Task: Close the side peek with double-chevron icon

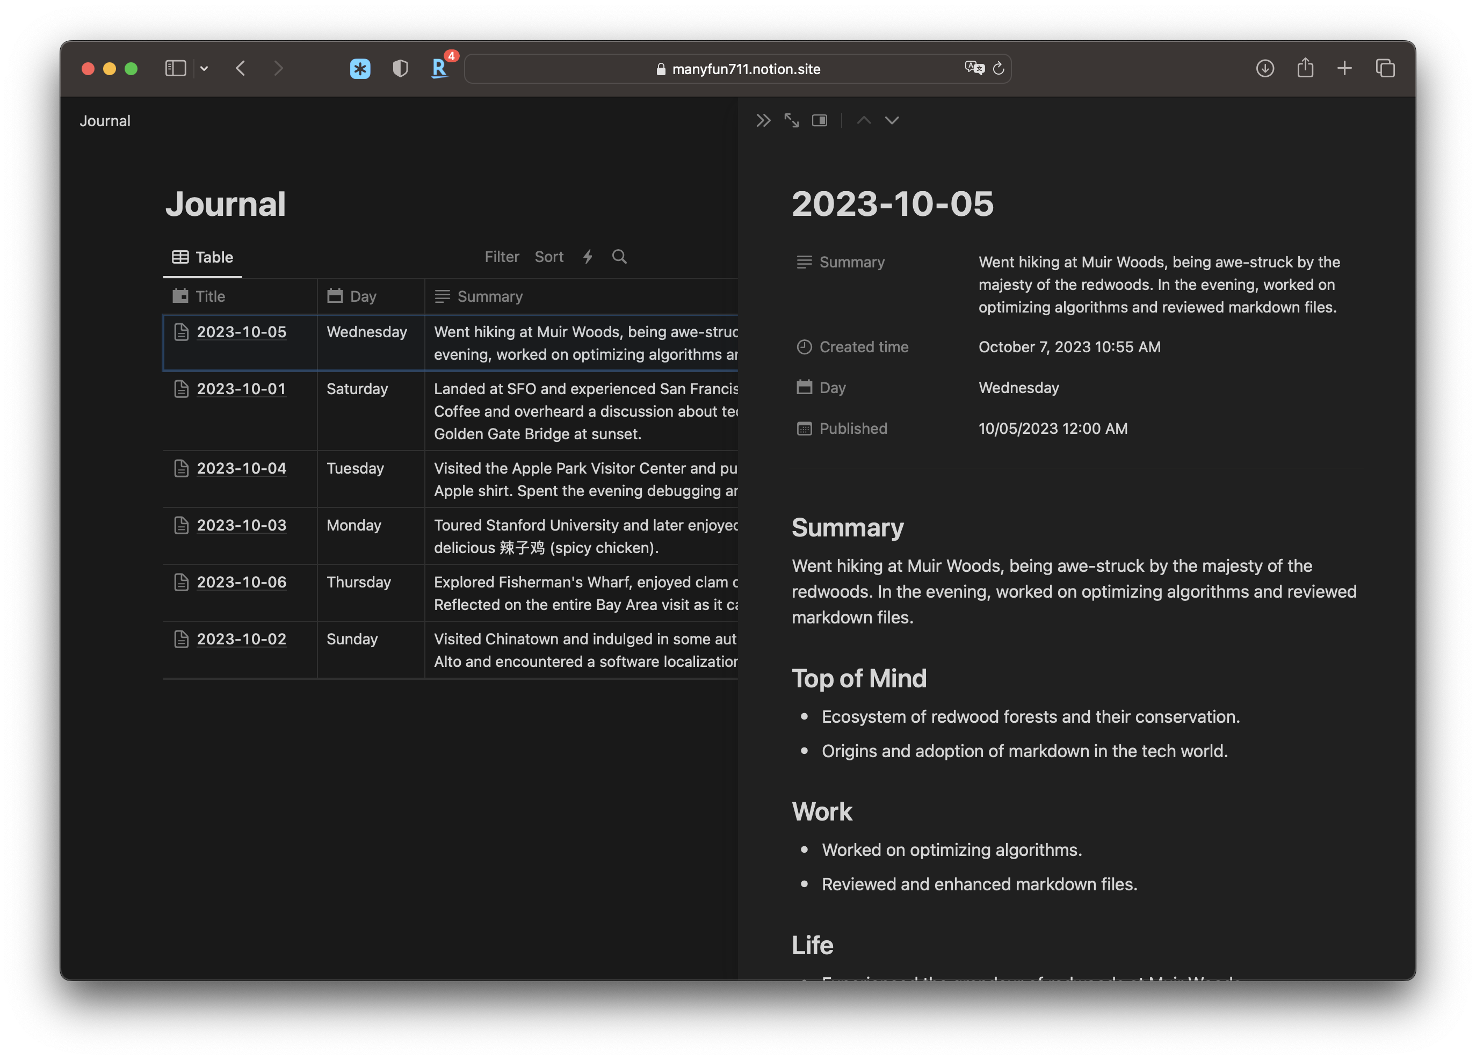Action: (763, 120)
